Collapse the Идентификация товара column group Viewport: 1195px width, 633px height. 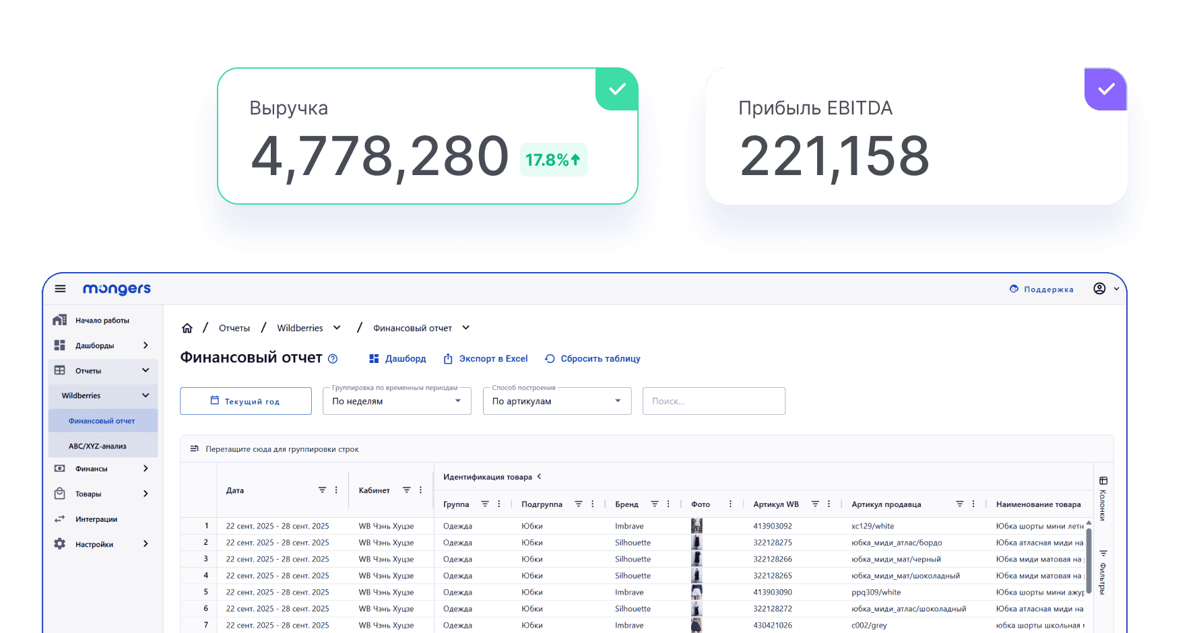(539, 477)
